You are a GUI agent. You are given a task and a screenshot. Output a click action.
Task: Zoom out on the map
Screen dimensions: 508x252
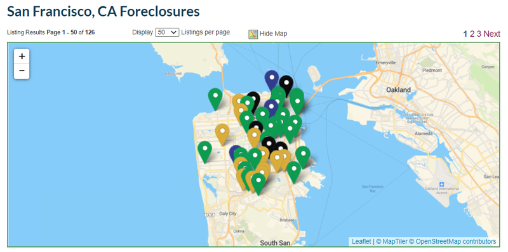click(x=22, y=71)
